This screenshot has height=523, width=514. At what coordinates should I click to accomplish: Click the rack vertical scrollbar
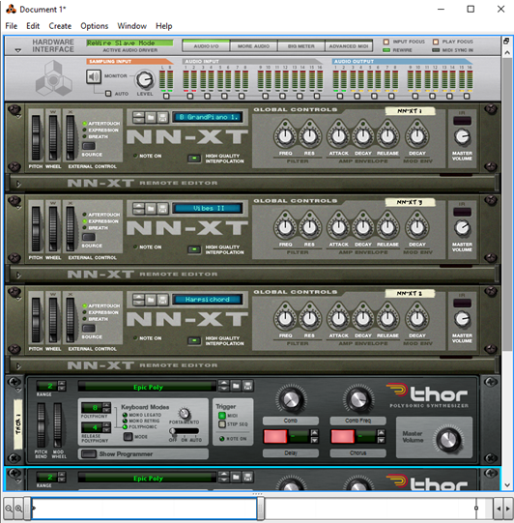[x=506, y=204]
